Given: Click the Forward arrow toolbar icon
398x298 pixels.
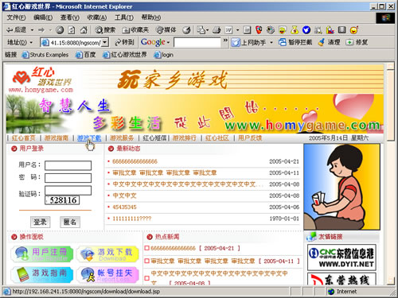Looking at the screenshot, I should 41,30.
